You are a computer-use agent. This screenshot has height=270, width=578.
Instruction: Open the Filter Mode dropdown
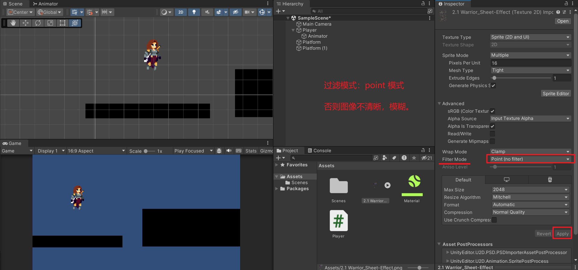coord(530,159)
